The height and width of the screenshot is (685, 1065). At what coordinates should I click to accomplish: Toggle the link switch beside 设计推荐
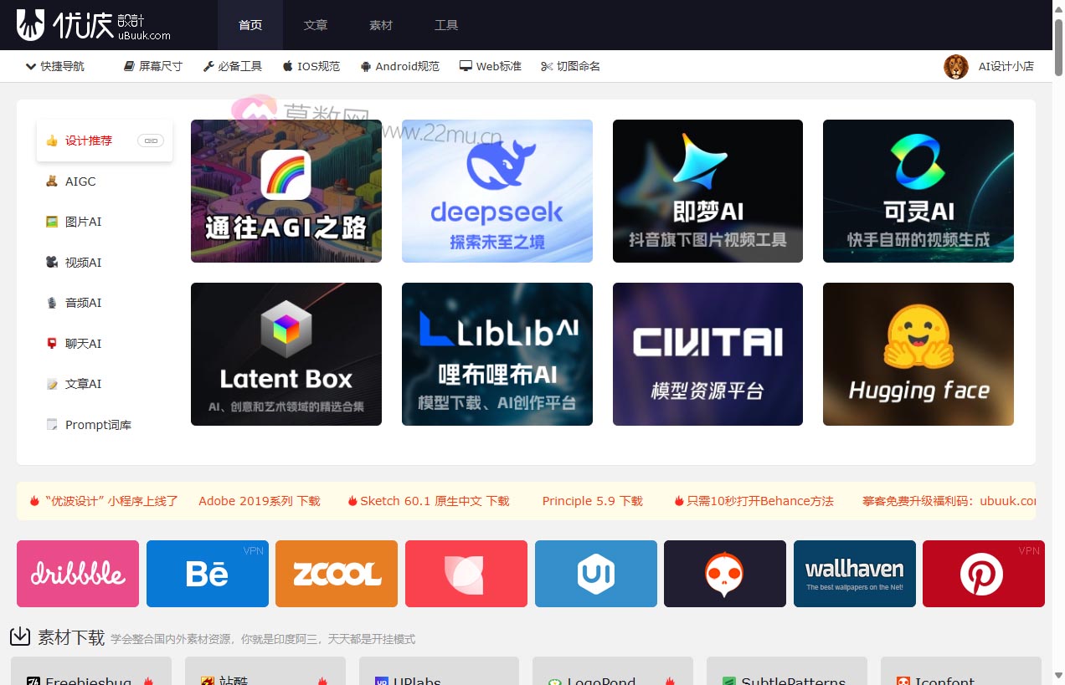[151, 141]
